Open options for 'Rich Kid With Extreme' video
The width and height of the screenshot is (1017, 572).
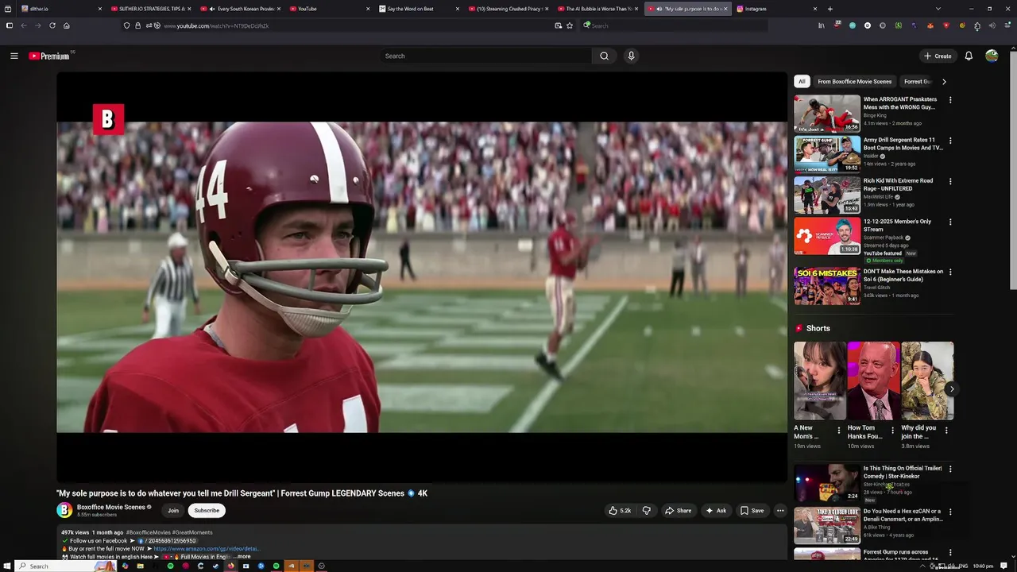(x=950, y=181)
